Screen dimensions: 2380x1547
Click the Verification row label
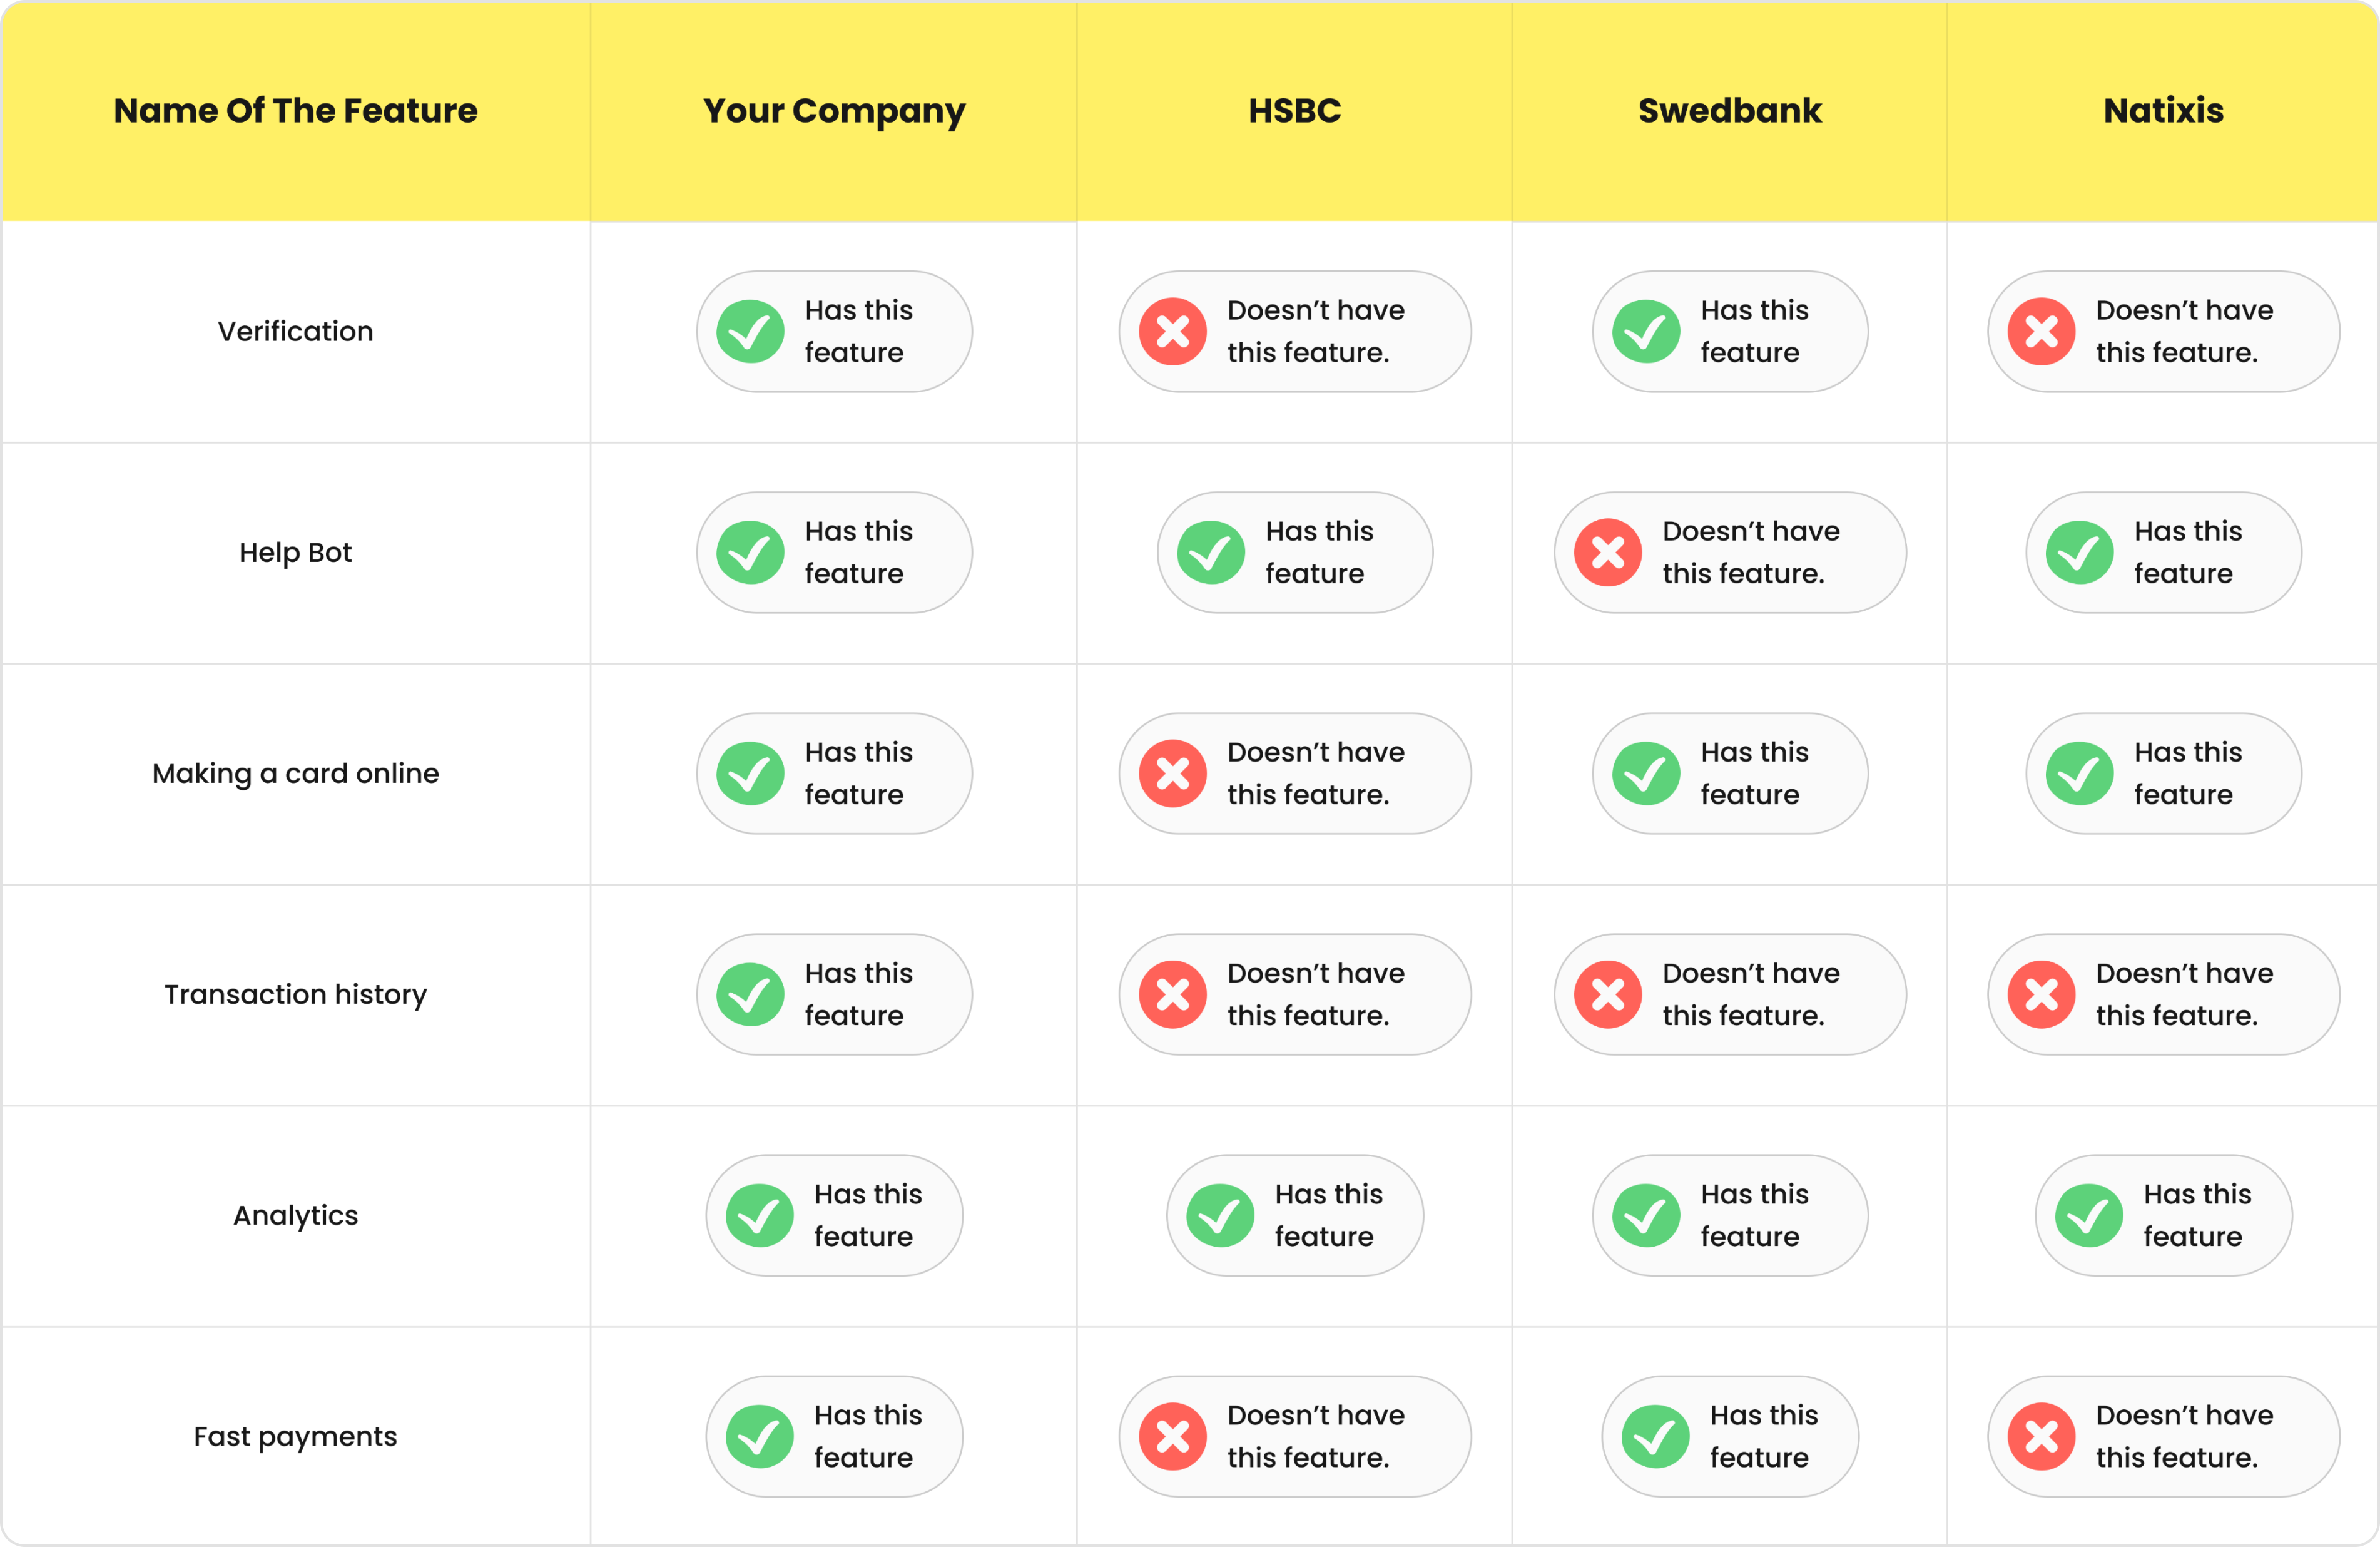[296, 331]
